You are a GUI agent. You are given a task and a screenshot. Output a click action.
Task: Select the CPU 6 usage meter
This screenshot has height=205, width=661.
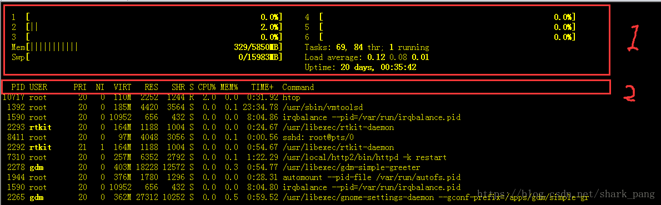tap(440, 37)
